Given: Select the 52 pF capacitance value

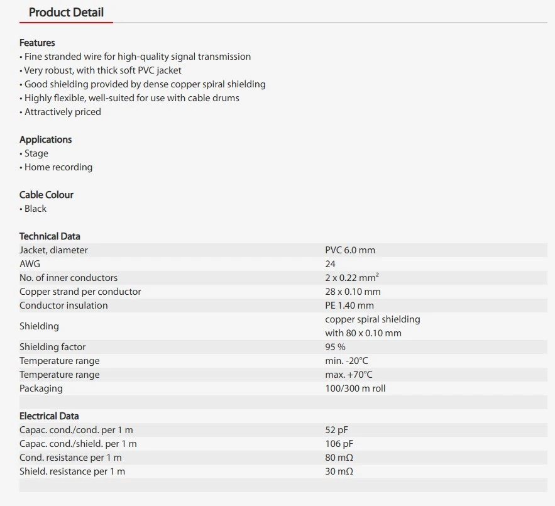Looking at the screenshot, I should click(x=336, y=430).
